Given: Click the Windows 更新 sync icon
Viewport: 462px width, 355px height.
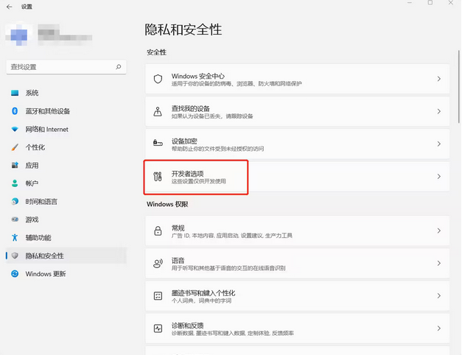Looking at the screenshot, I should 15,274.
